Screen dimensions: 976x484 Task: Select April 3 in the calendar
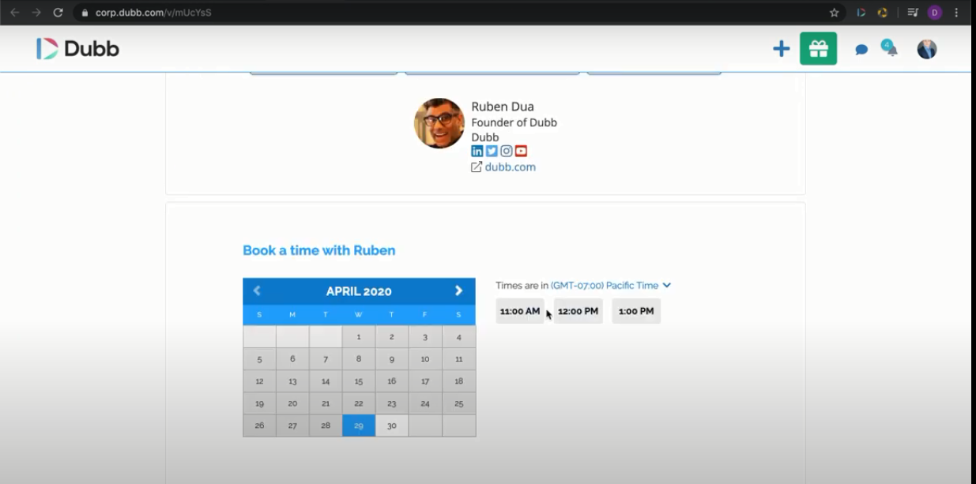coord(425,337)
